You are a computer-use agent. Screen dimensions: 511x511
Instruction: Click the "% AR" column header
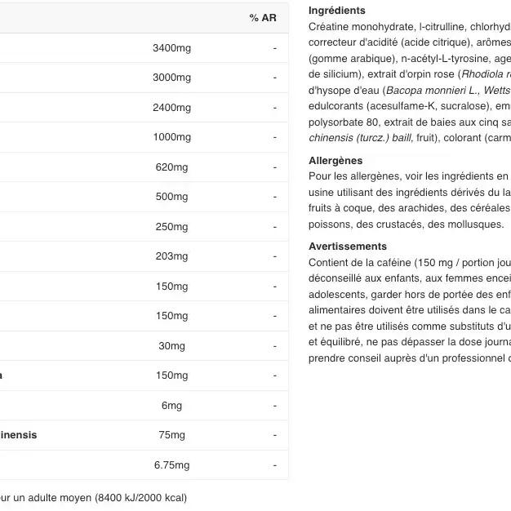pos(263,18)
